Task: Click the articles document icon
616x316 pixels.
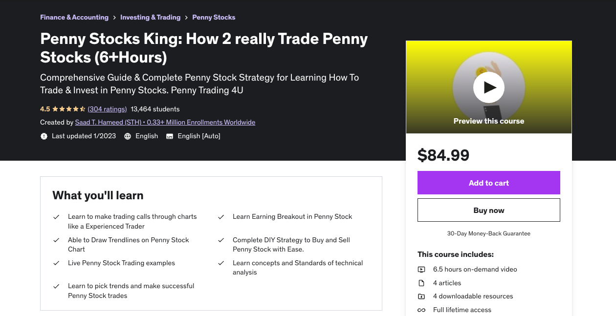Action: 421,283
